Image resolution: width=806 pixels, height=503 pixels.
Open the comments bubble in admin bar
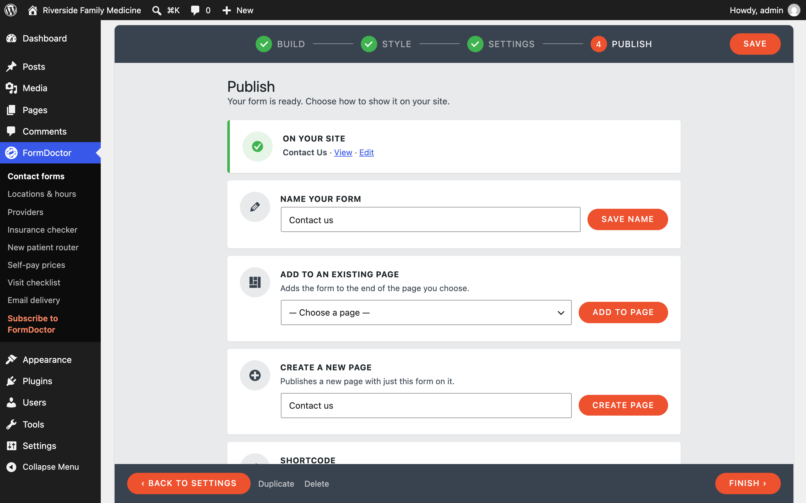[195, 10]
